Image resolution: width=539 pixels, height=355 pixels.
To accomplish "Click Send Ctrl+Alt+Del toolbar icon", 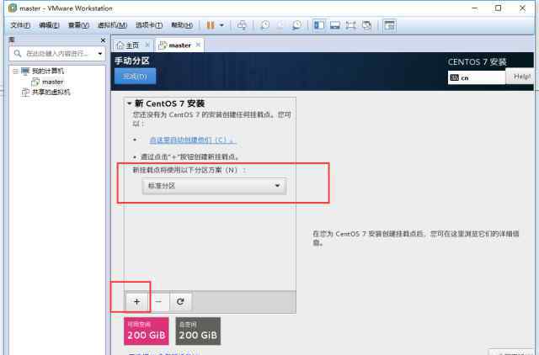I will coord(242,25).
